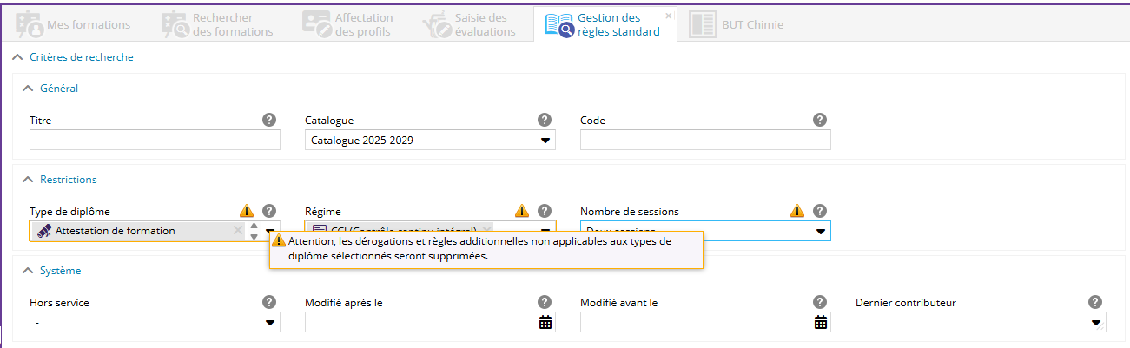Open the calendar picker for Modifié après le
This screenshot has height=348, width=1130.
click(545, 322)
